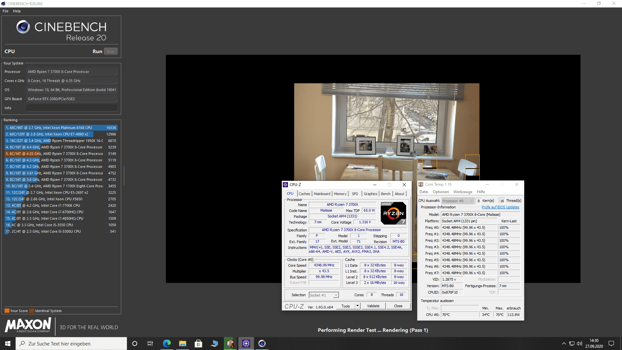
Task: Open the Cinebench File menu
Action: (x=6, y=11)
